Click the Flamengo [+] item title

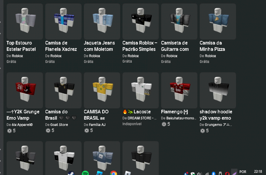coord(174,112)
